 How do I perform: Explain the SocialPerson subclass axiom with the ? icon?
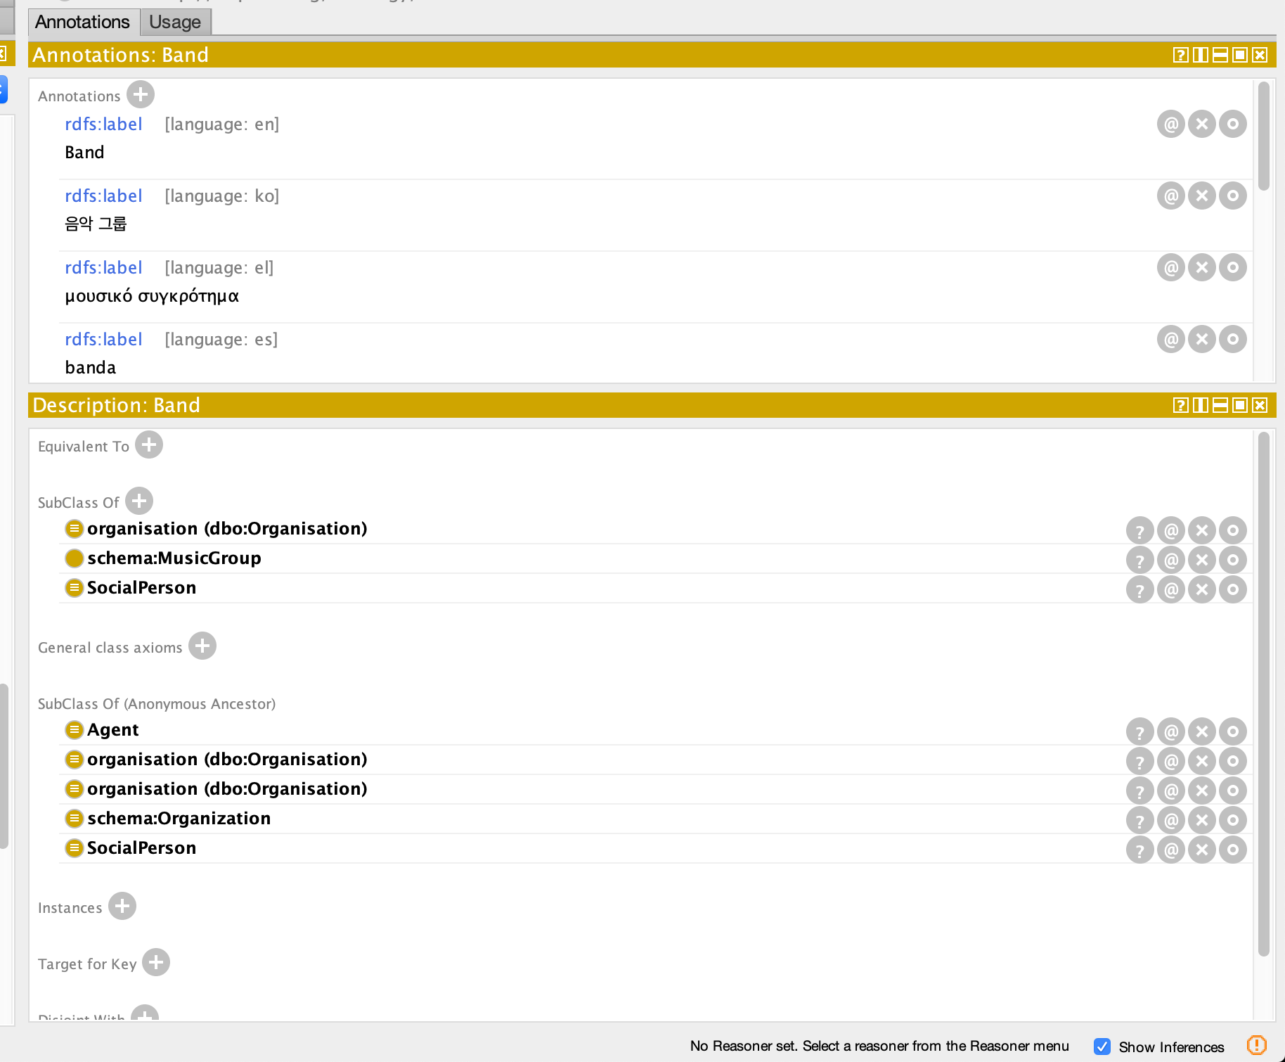(x=1139, y=589)
